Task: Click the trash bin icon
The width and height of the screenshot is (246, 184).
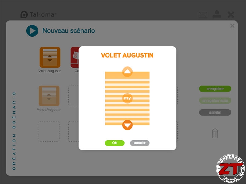Action: pyautogui.click(x=215, y=134)
